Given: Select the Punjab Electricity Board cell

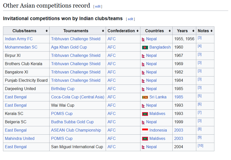Looking at the screenshot, I should coord(26,81).
